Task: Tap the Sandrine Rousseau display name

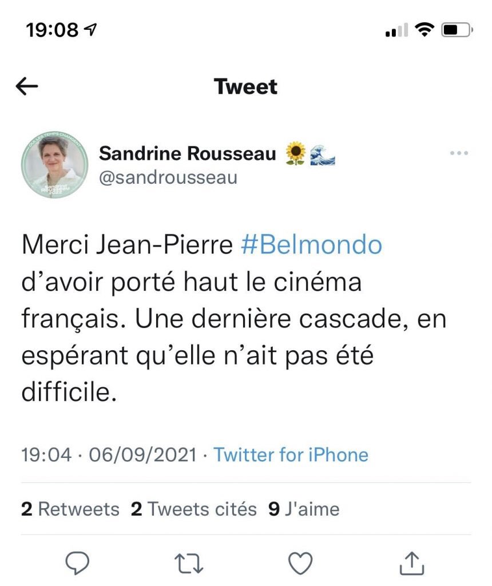Action: tap(188, 153)
